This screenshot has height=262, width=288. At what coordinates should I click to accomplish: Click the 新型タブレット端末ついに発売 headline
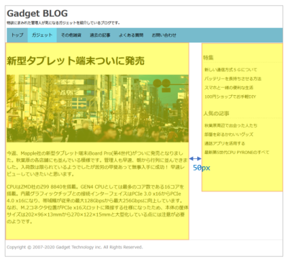(x=76, y=60)
